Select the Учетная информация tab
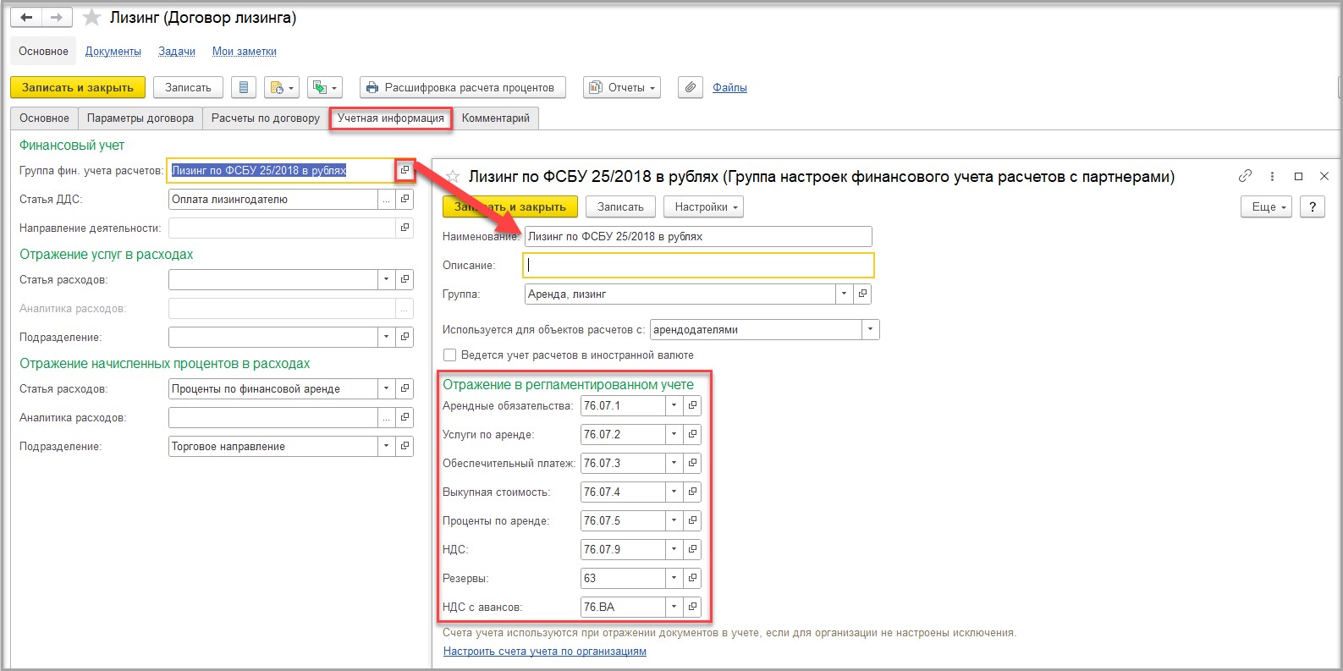The width and height of the screenshot is (1343, 671). point(391,118)
